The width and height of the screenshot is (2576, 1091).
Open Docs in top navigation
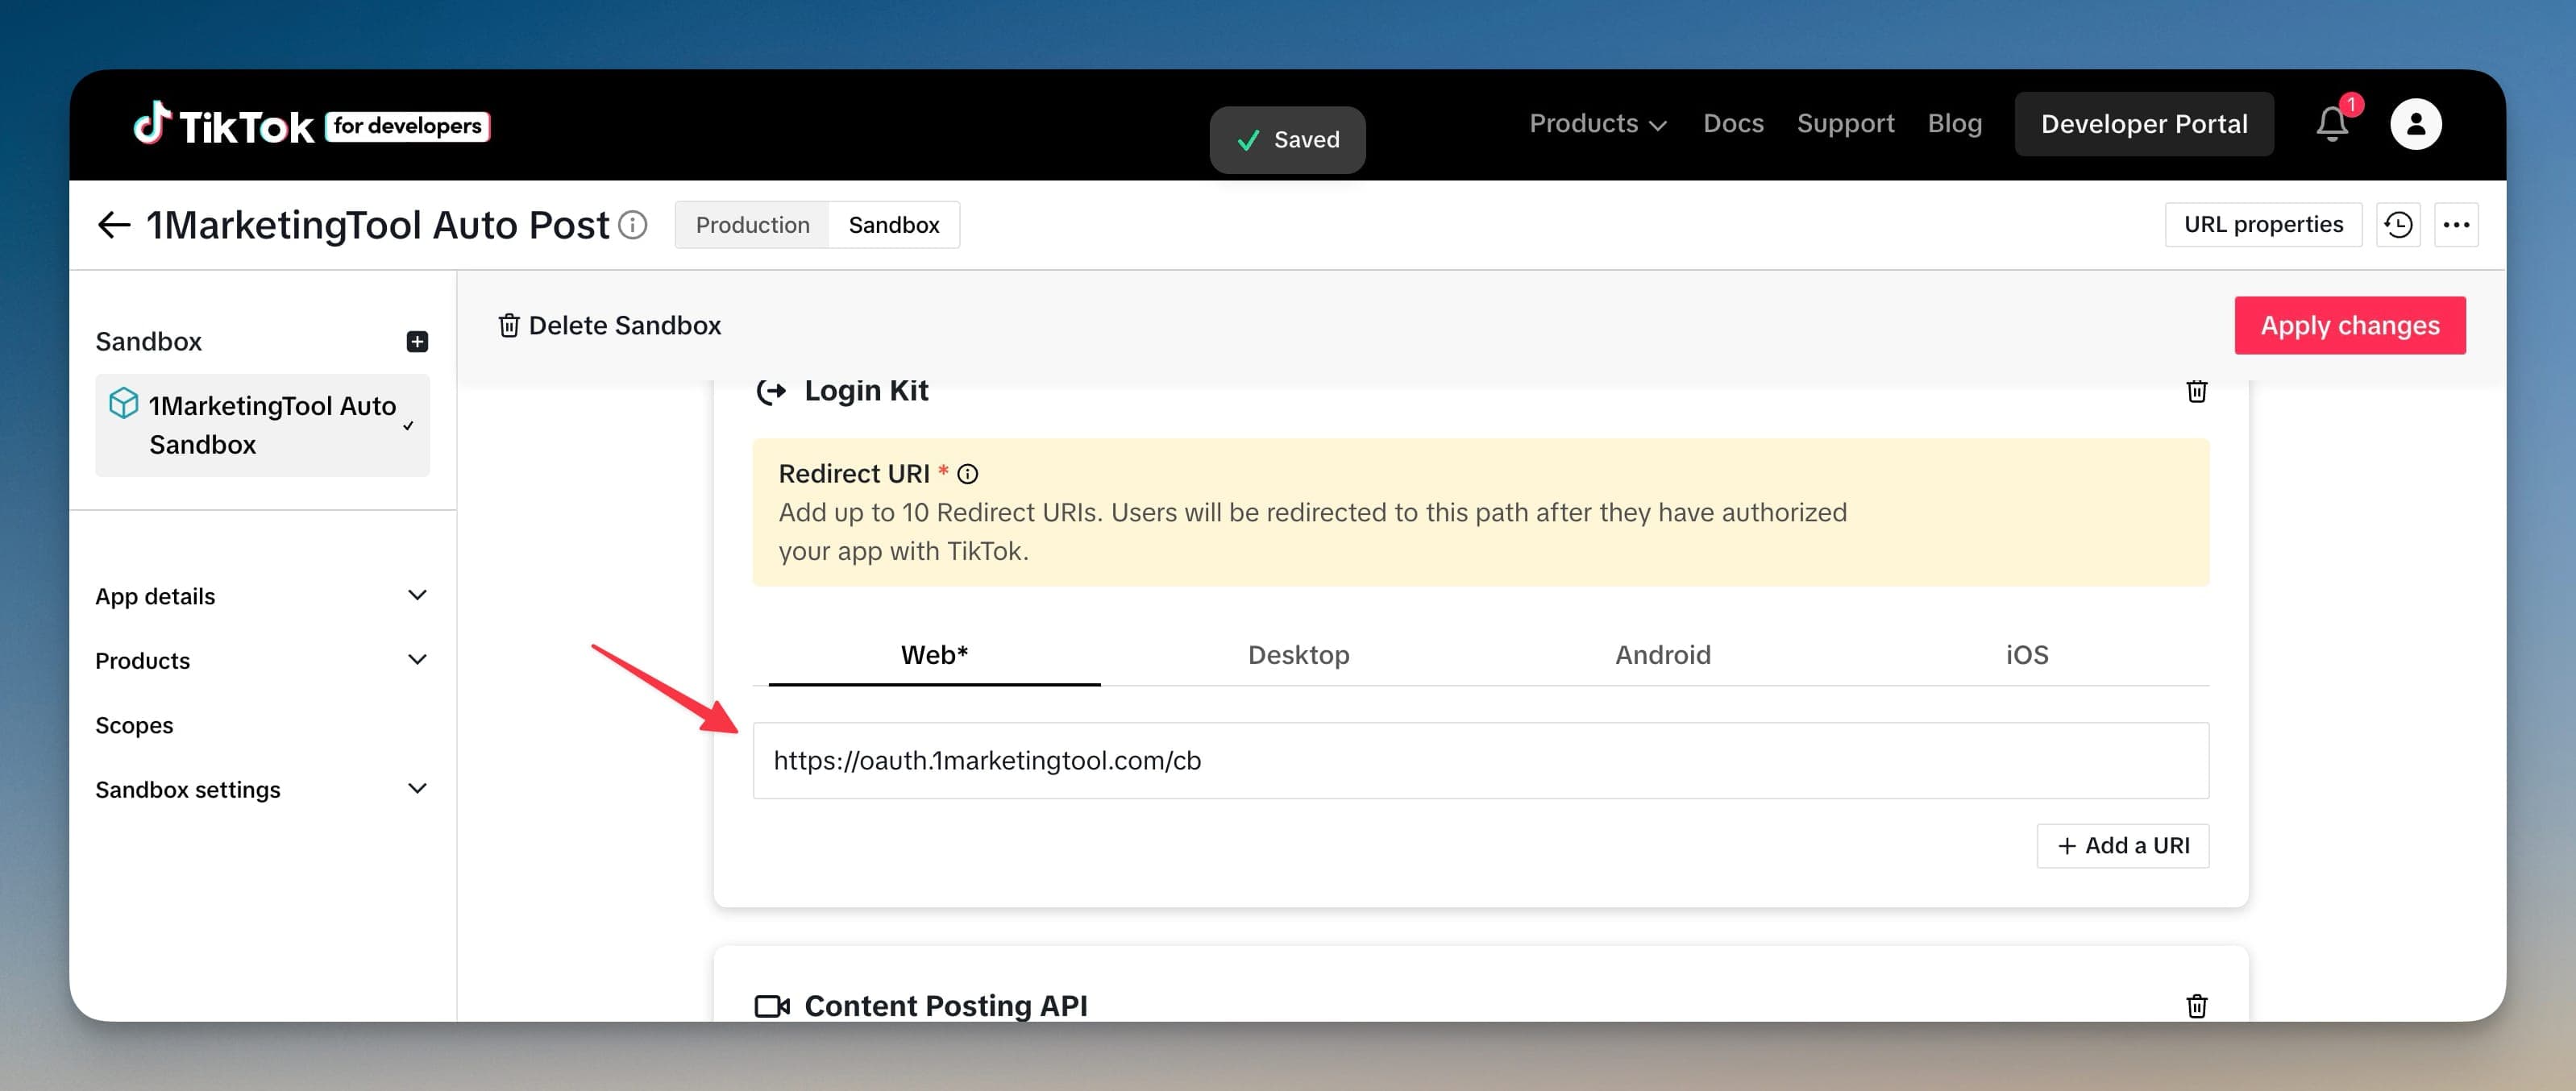tap(1733, 124)
